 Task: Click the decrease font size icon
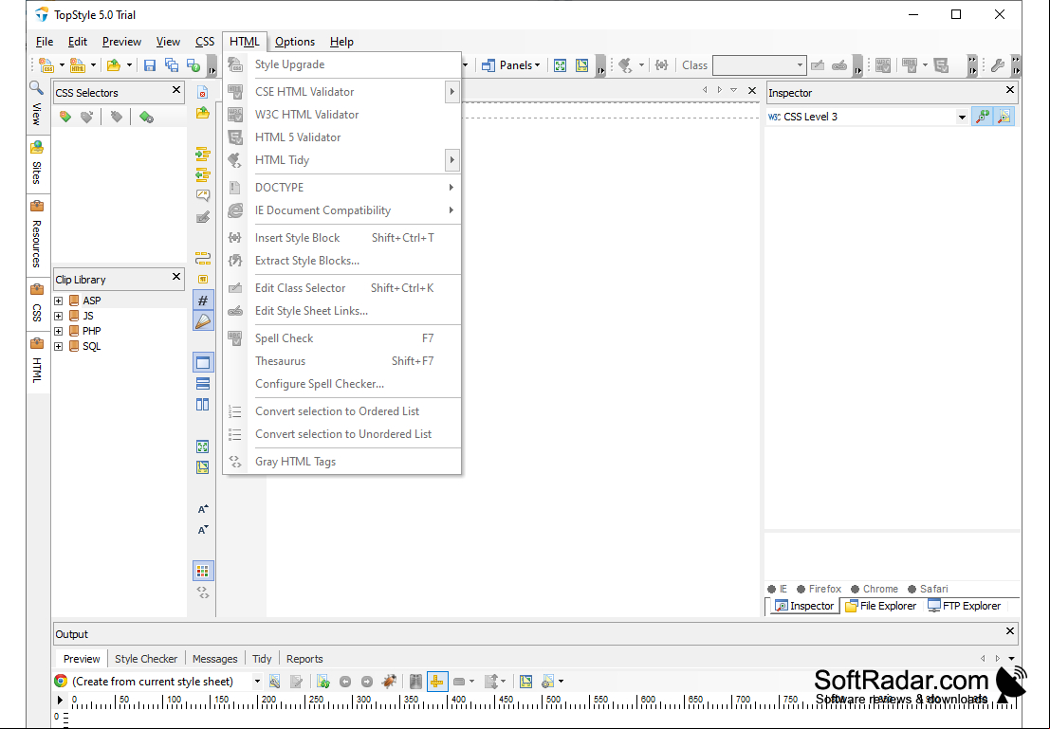[x=203, y=530]
